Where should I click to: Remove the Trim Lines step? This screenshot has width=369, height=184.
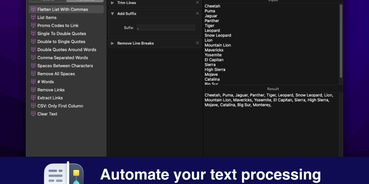click(197, 3)
